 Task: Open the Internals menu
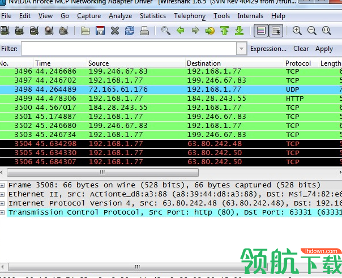point(250,16)
